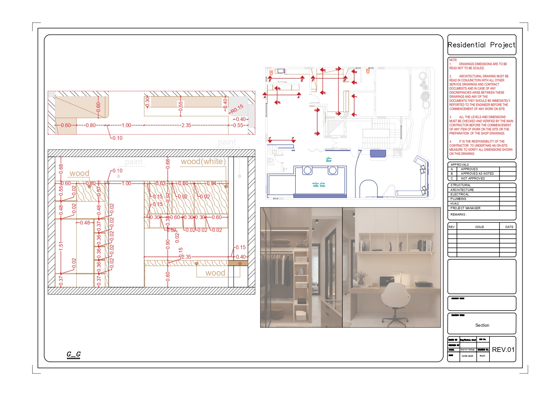Click the '0.90' vertical dimension
Viewport: 560px width, 396px height.
(x=168, y=244)
